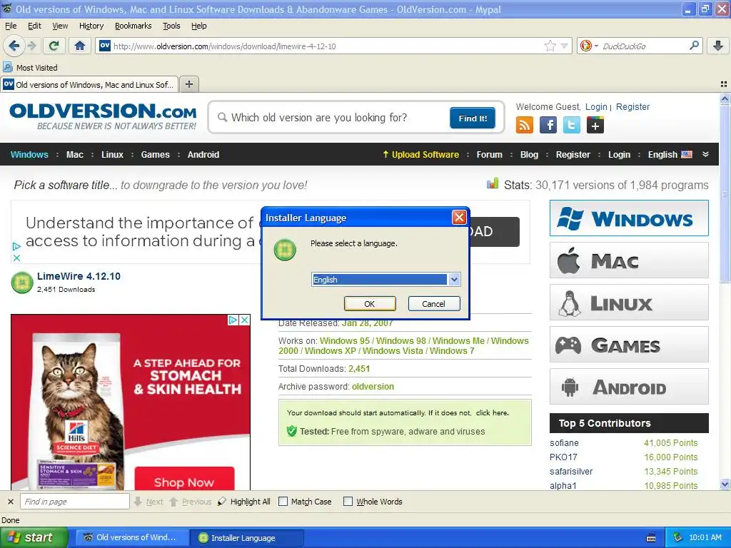Click the keyboard icon in system tray
Screen dimensions: 731x548
click(651, 538)
